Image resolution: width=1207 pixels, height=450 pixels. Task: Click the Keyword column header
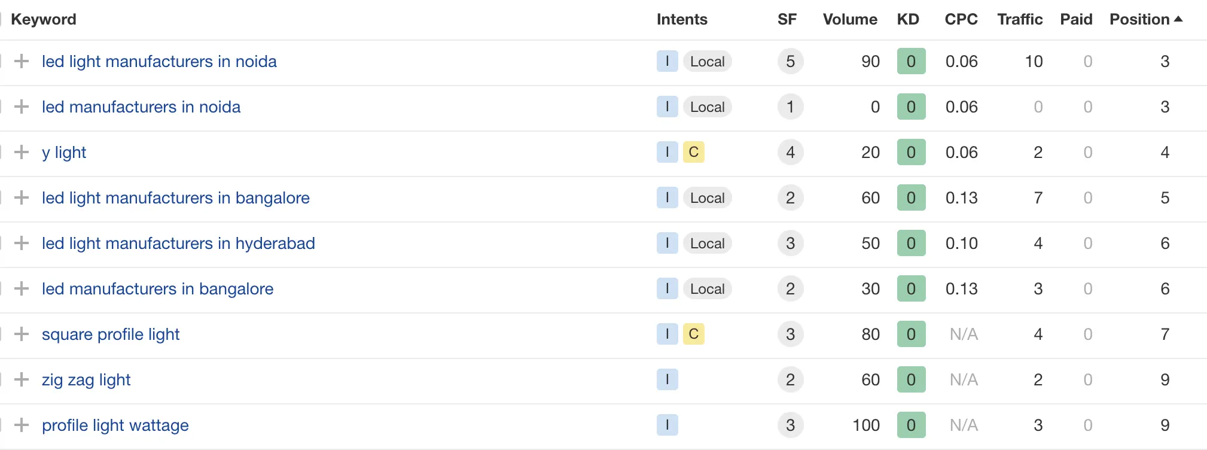43,19
